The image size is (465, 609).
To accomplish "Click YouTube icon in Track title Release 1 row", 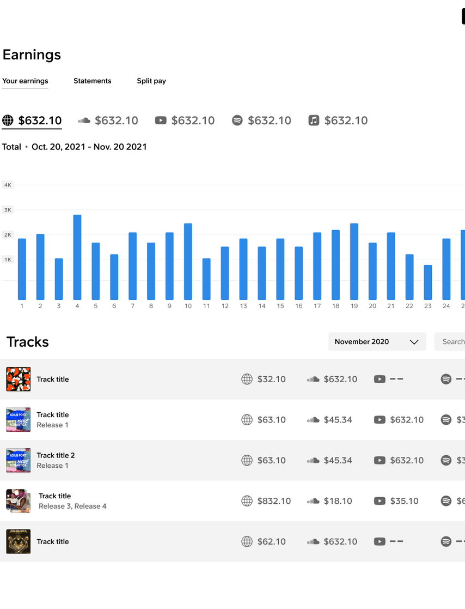I will (x=380, y=420).
